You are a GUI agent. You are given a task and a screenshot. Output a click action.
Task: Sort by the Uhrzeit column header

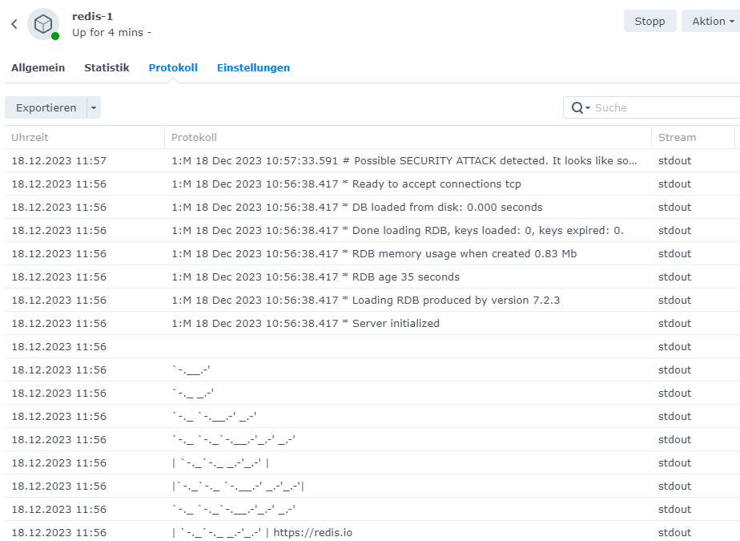click(x=84, y=138)
